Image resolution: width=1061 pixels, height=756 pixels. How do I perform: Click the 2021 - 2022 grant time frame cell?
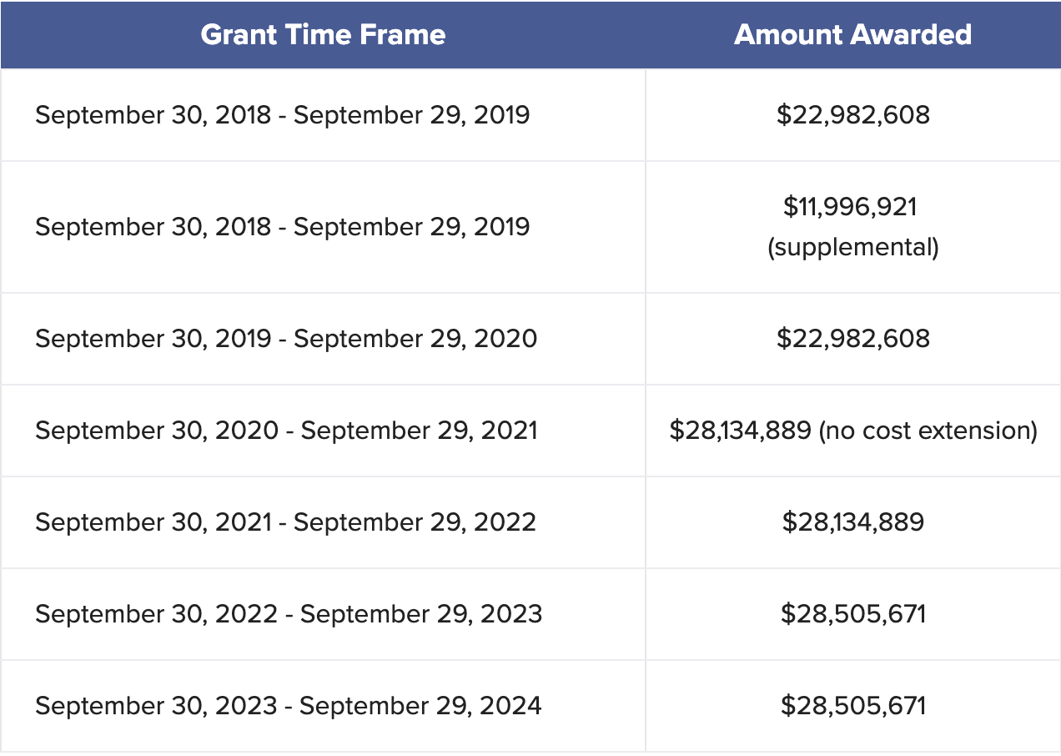[x=285, y=522]
